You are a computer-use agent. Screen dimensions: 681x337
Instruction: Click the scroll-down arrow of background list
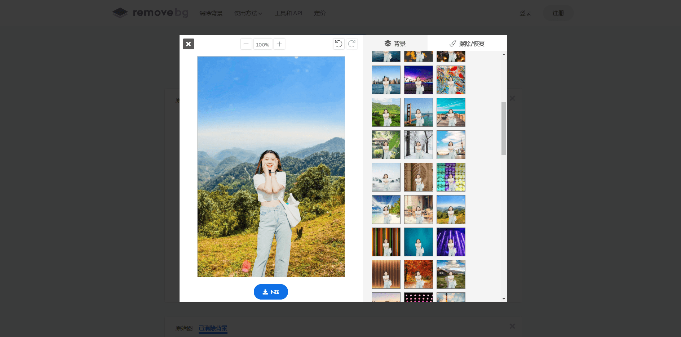click(504, 299)
